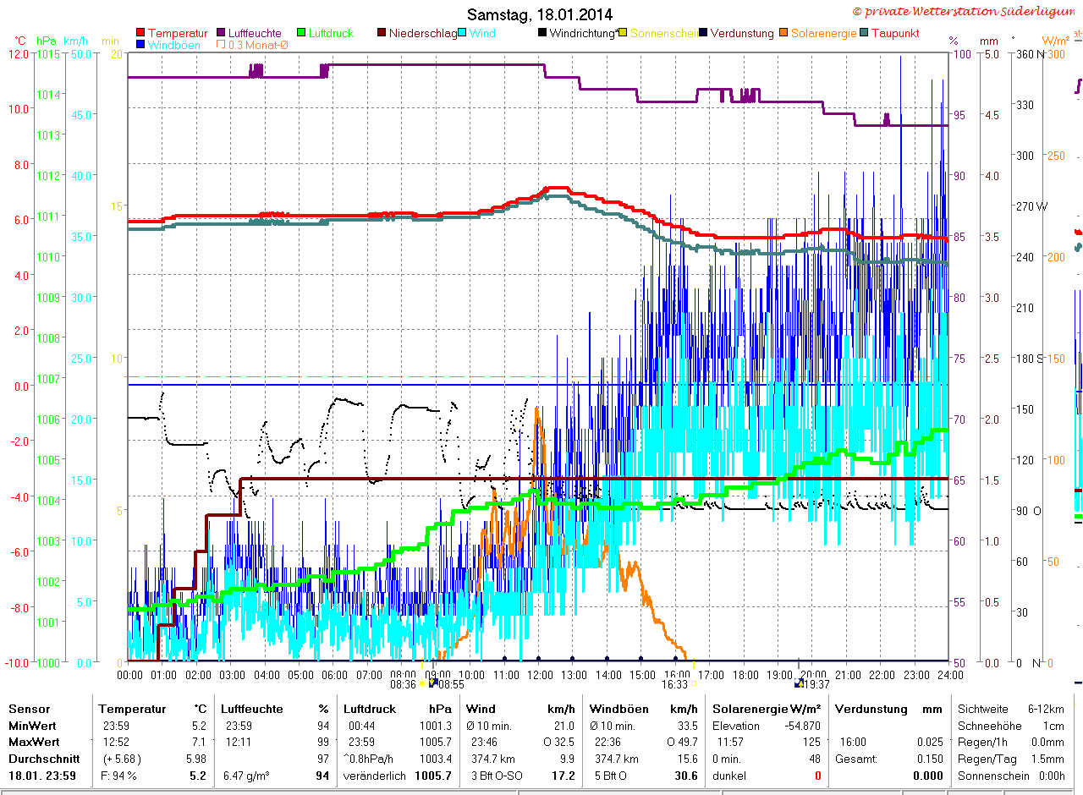Click the Samstag, 18.01.2014 chart title
The image size is (1083, 795).
540,14
